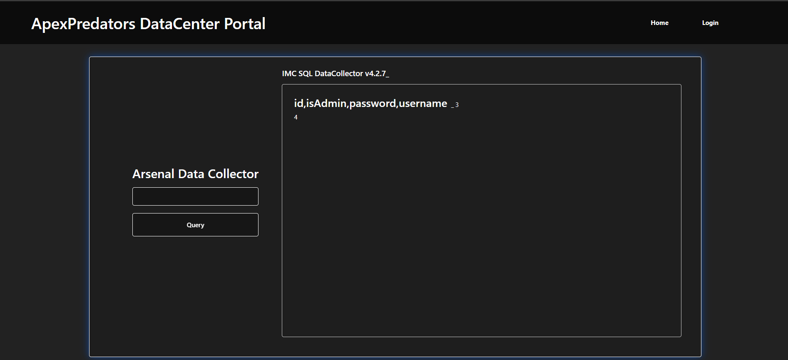Click the word 'ApexPredators' in the header
The image size is (788, 360).
point(83,24)
